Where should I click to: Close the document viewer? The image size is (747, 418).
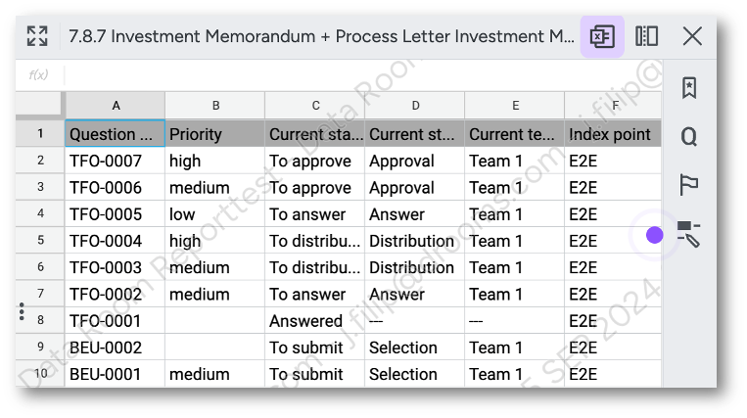[x=692, y=36]
